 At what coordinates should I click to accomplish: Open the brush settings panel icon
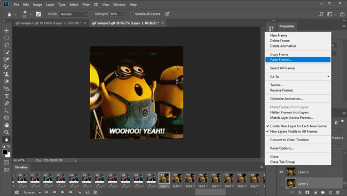coord(38,14)
